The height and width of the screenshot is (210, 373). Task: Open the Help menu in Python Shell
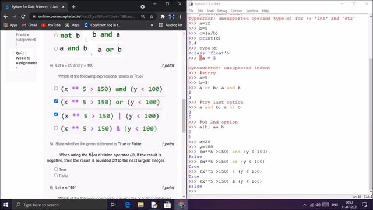[265, 11]
